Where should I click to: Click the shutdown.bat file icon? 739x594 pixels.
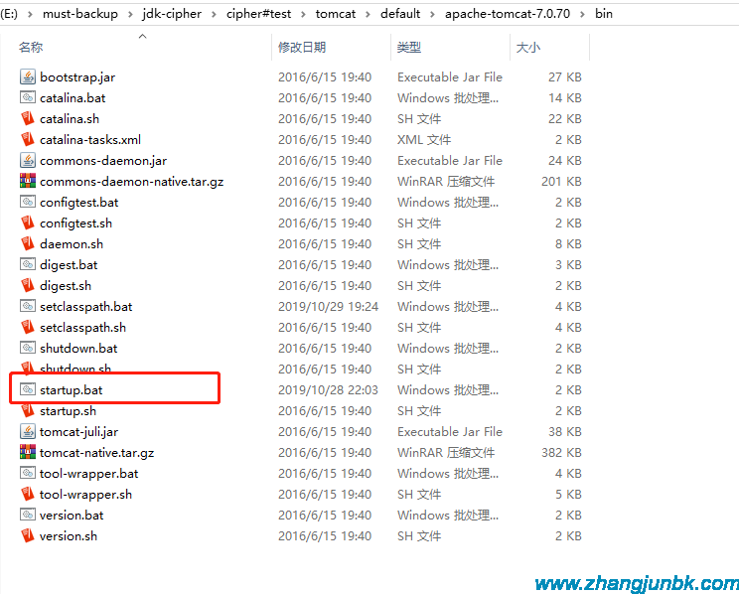tap(28, 348)
